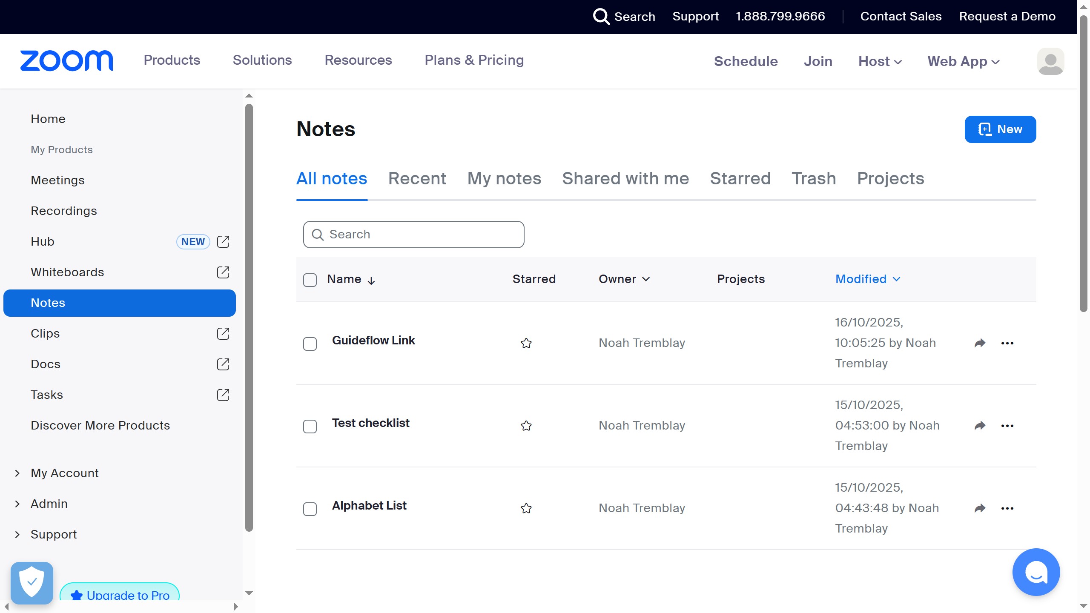Go to Home in sidebar
Viewport: 1090px width, 613px height.
tap(48, 119)
